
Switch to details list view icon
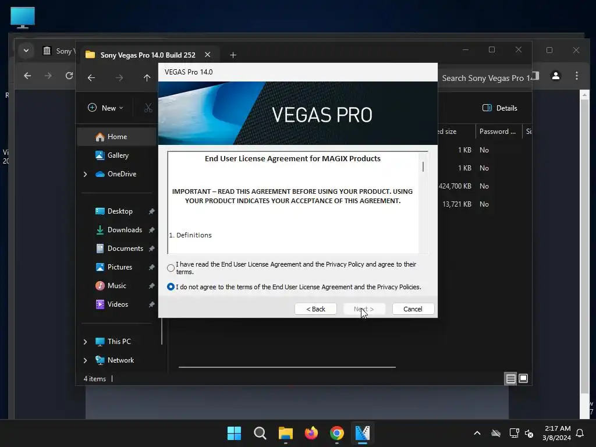[x=510, y=378]
